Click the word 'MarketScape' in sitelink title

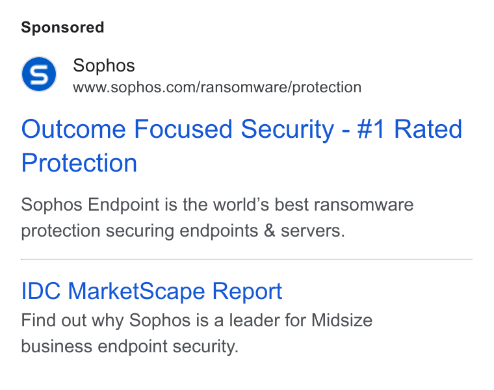136,291
